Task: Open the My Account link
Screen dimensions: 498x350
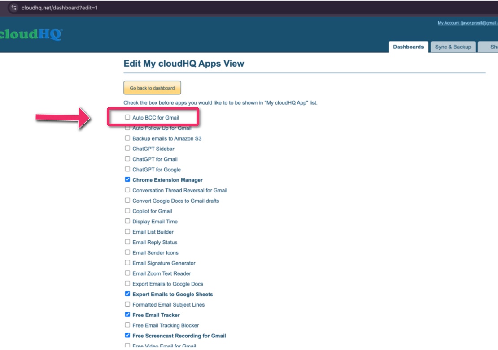Action: point(467,23)
